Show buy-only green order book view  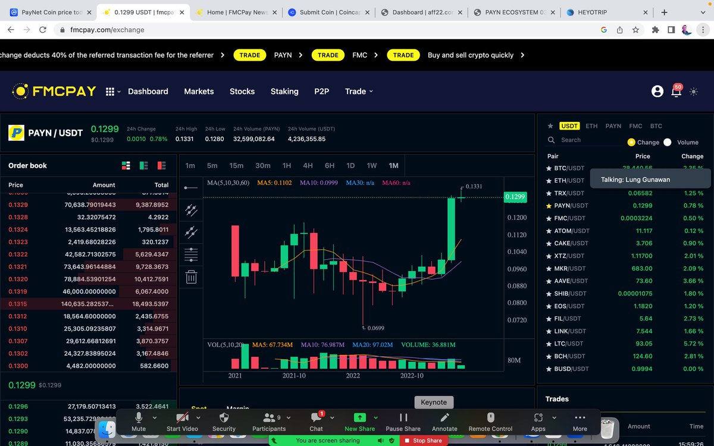(x=143, y=165)
